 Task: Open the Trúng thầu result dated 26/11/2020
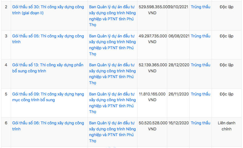click(x=200, y=94)
